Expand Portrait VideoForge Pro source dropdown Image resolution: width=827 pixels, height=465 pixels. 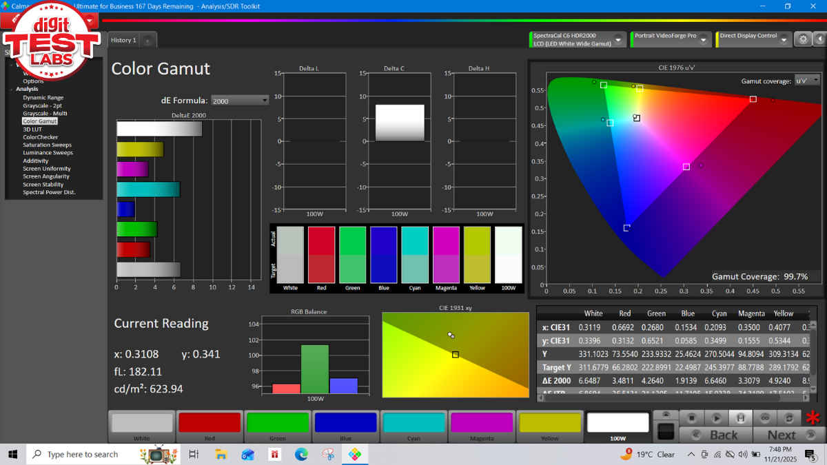(x=704, y=40)
